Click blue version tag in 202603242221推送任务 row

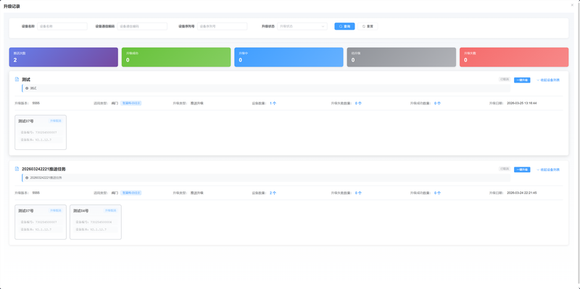[x=131, y=193]
